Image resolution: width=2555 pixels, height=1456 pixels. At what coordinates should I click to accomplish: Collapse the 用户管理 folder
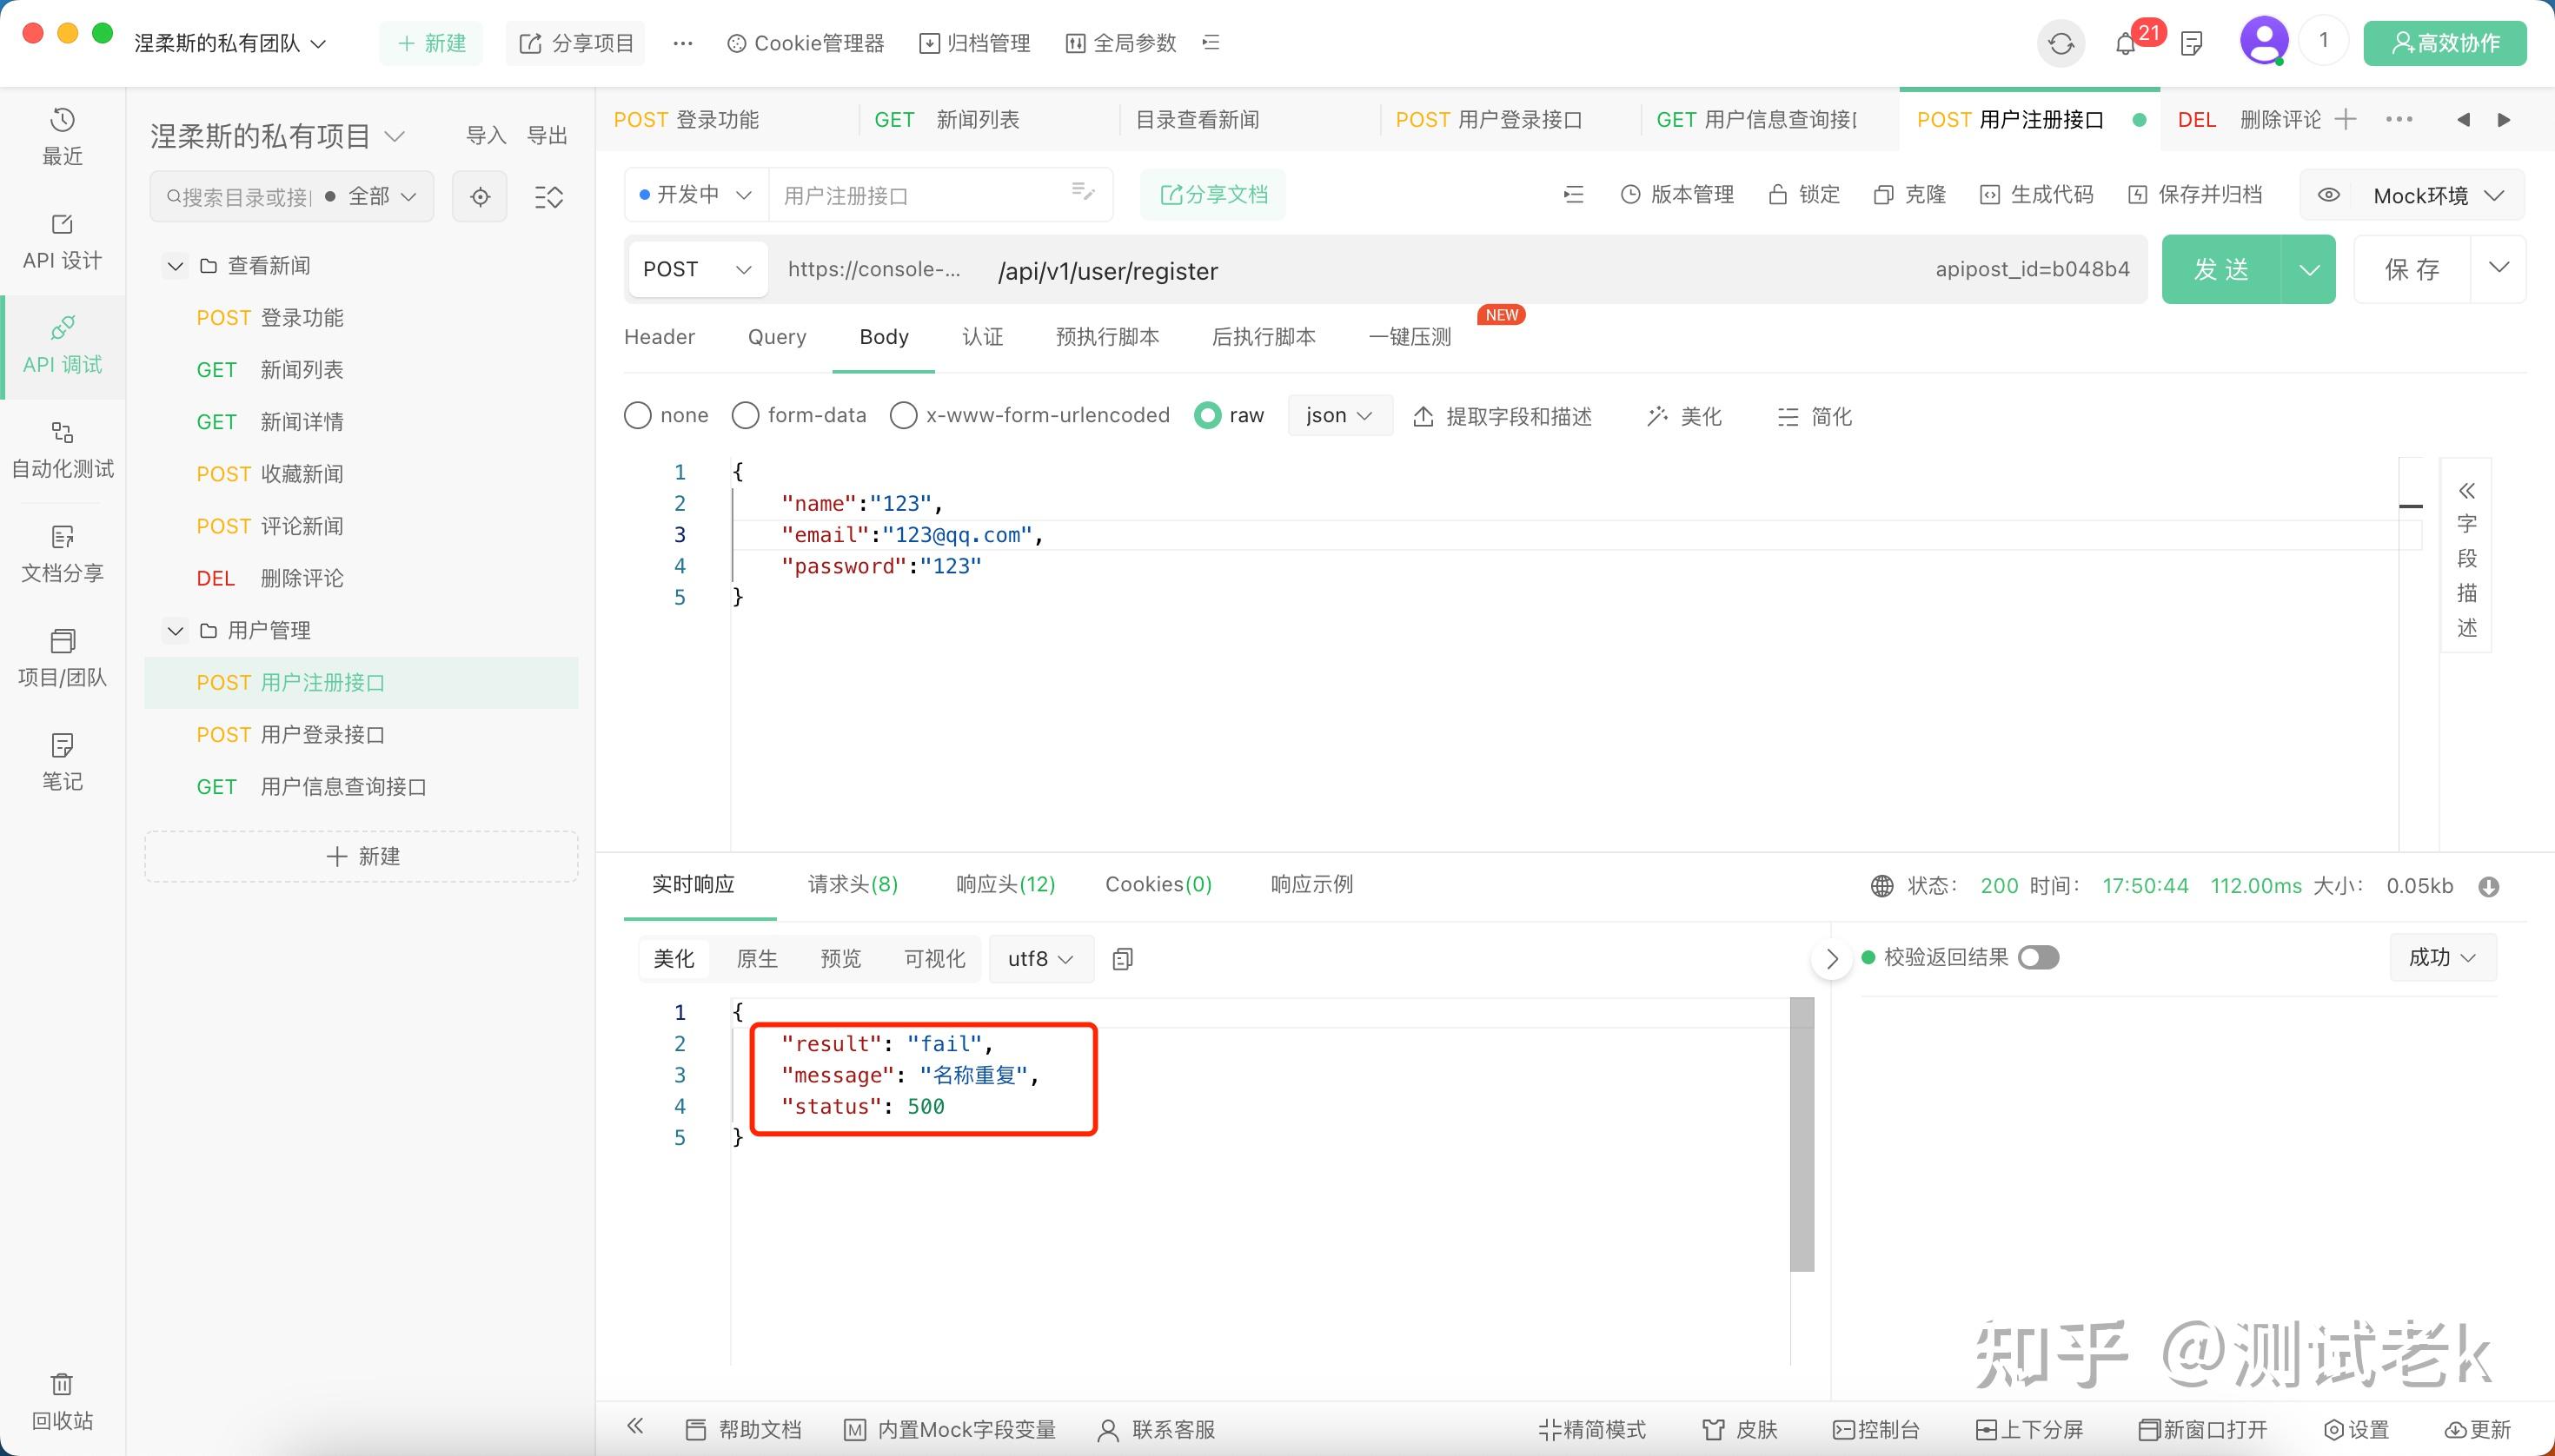pos(175,630)
